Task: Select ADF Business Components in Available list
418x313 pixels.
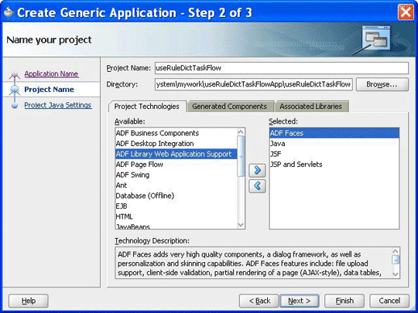Action: [176, 133]
